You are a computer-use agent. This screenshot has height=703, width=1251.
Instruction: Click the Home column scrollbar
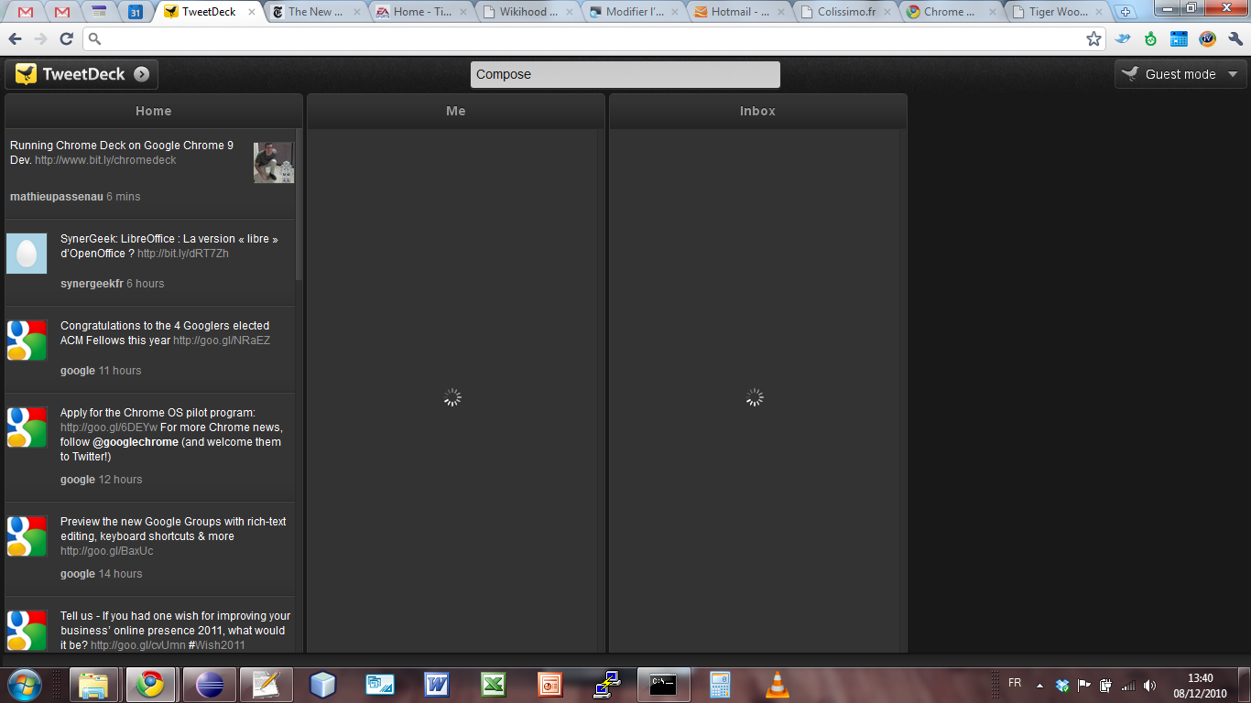299,205
